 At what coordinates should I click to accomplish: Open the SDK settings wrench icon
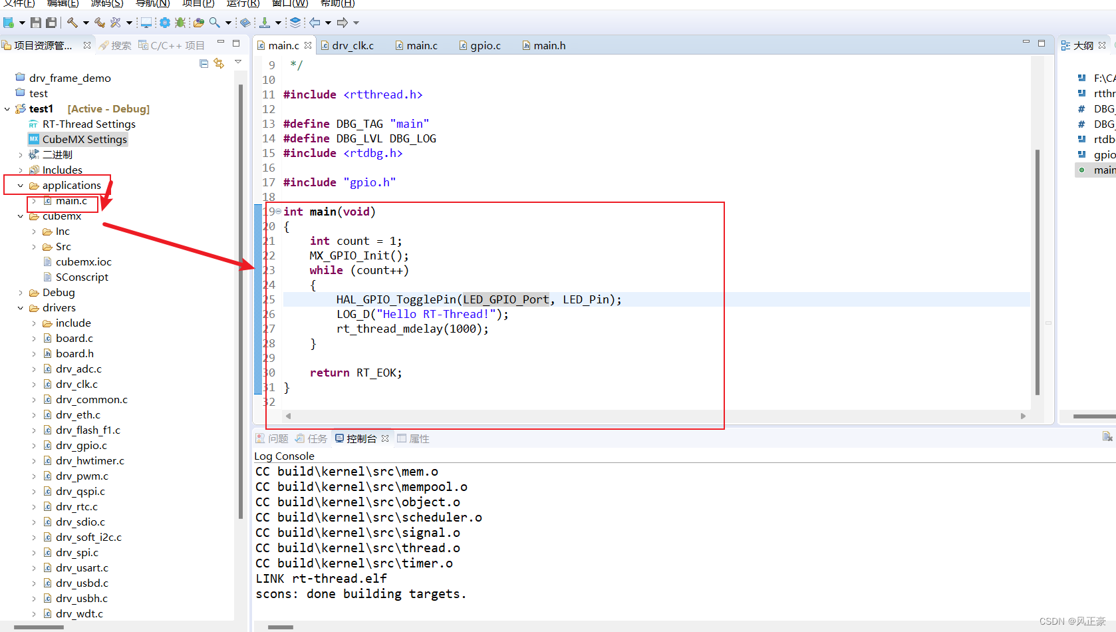[116, 23]
